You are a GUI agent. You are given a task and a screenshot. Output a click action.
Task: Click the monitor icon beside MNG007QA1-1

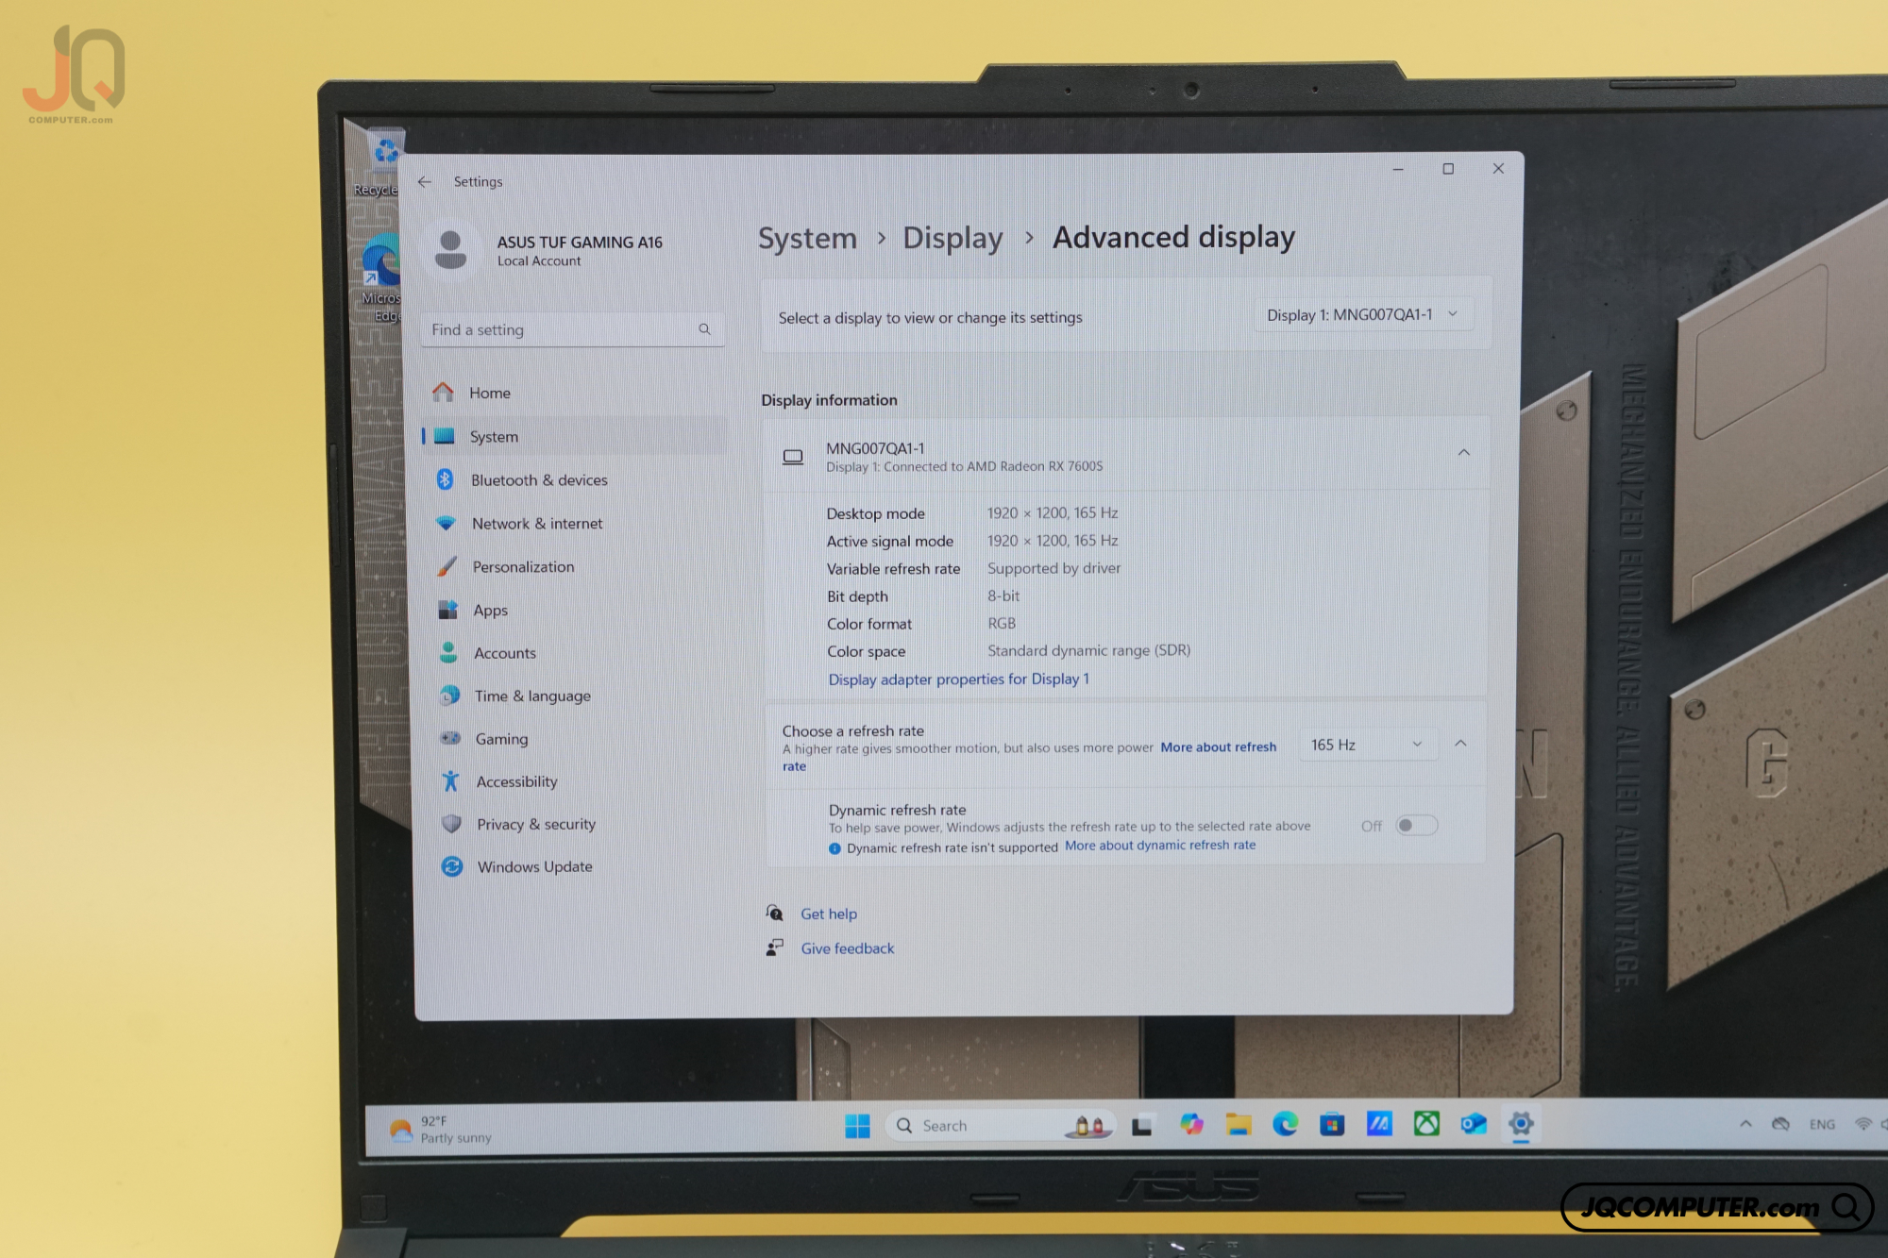tap(793, 457)
